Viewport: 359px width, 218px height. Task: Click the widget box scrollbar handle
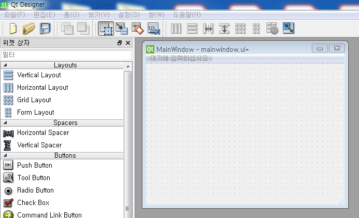(128, 145)
